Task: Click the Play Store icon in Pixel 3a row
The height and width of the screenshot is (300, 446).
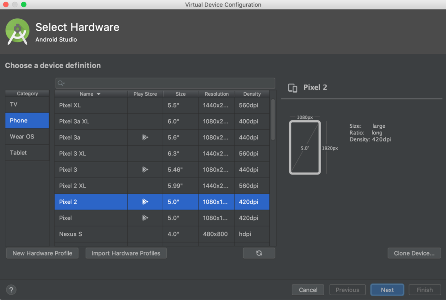Action: [x=145, y=138]
